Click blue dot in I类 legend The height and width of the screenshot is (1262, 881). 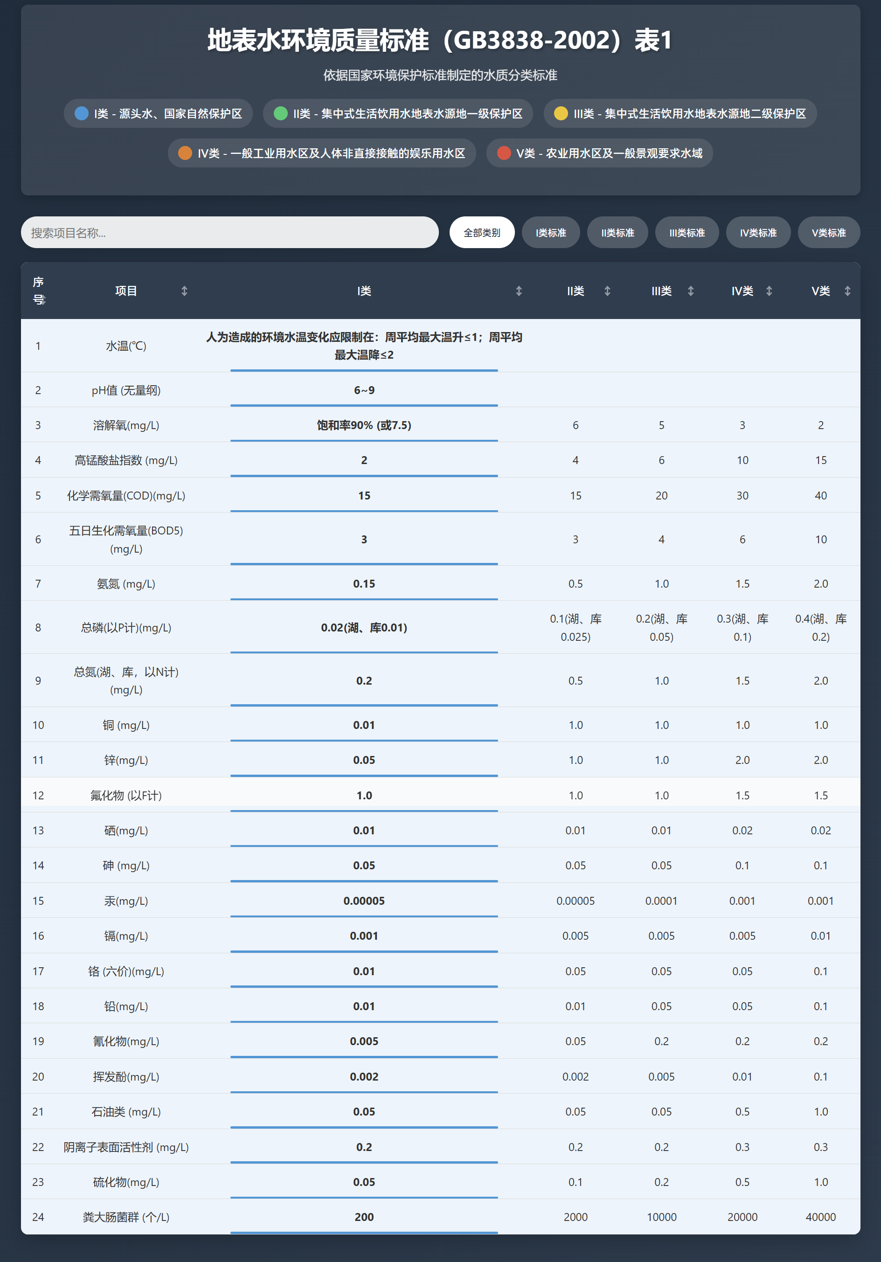pyautogui.click(x=81, y=113)
